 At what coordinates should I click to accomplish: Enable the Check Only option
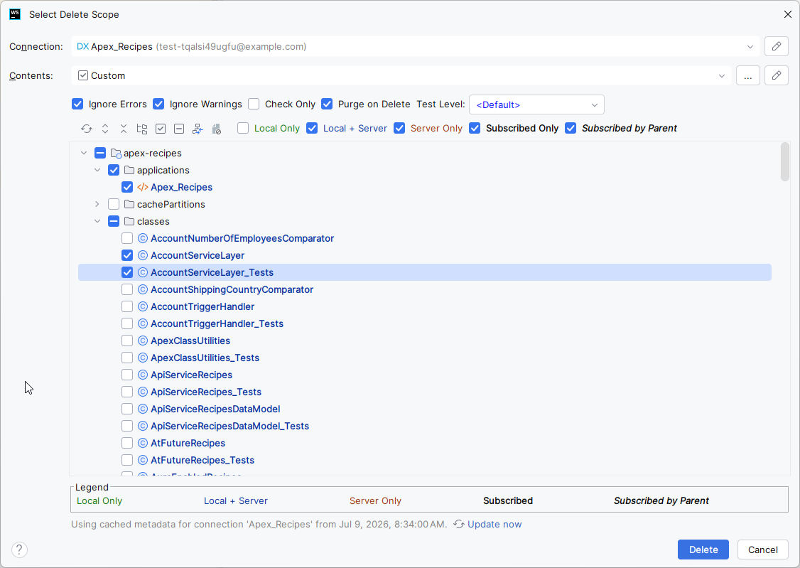(x=254, y=104)
